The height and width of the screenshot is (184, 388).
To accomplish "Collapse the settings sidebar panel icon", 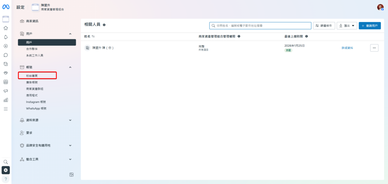I will pyautogui.click(x=71, y=175).
